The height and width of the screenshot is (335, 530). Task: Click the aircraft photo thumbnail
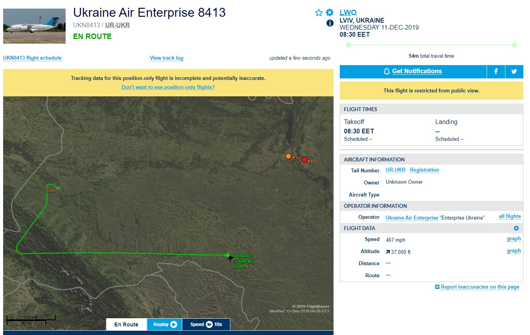coord(34,26)
